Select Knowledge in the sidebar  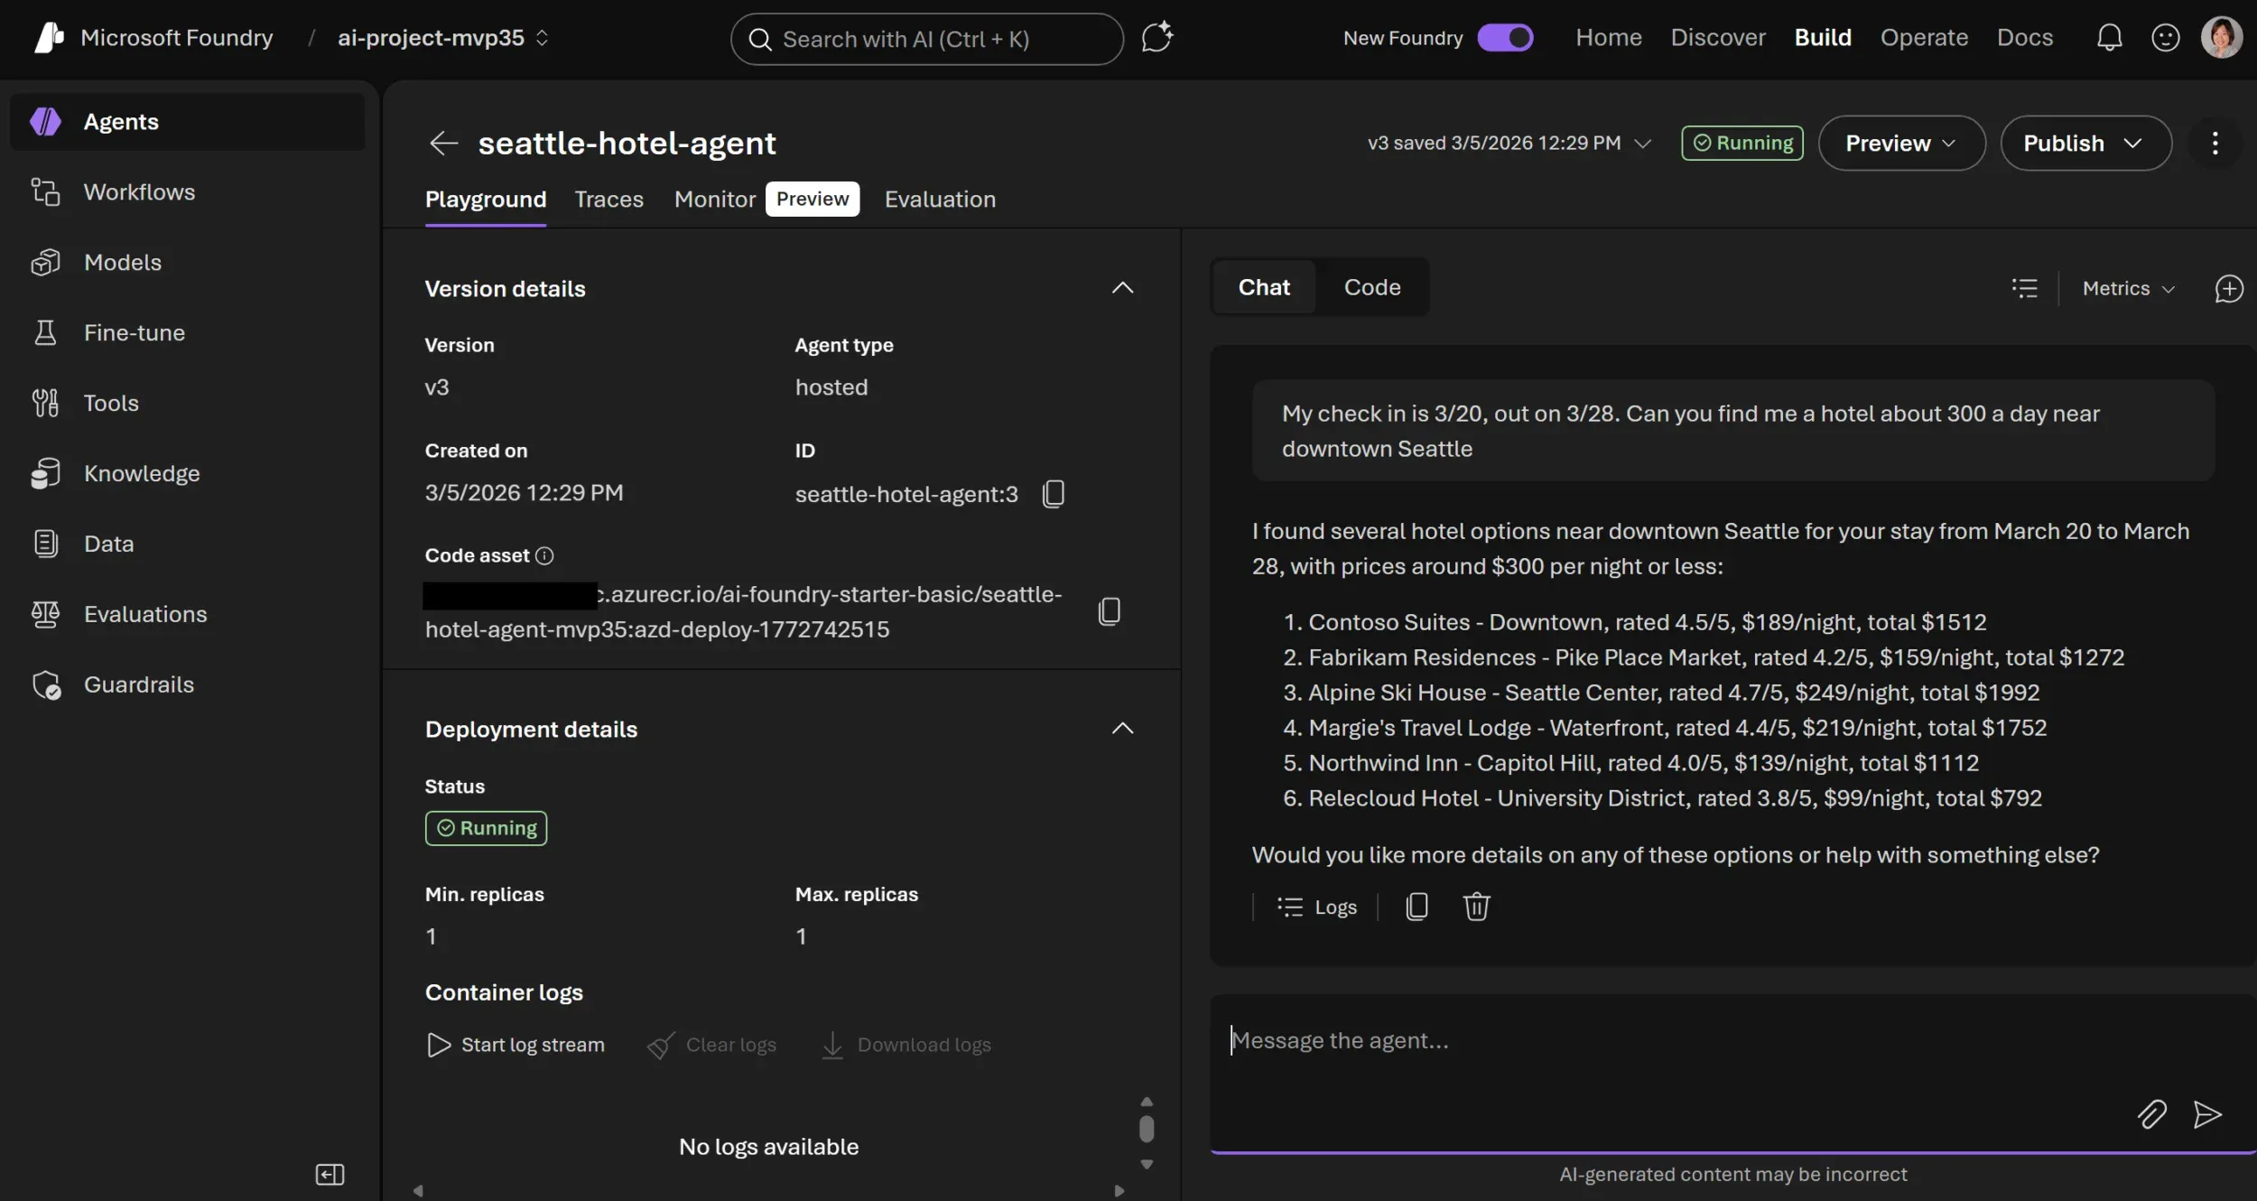click(x=142, y=473)
